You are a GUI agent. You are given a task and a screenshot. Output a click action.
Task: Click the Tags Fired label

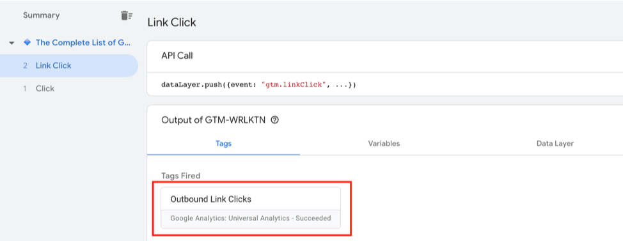(x=181, y=176)
